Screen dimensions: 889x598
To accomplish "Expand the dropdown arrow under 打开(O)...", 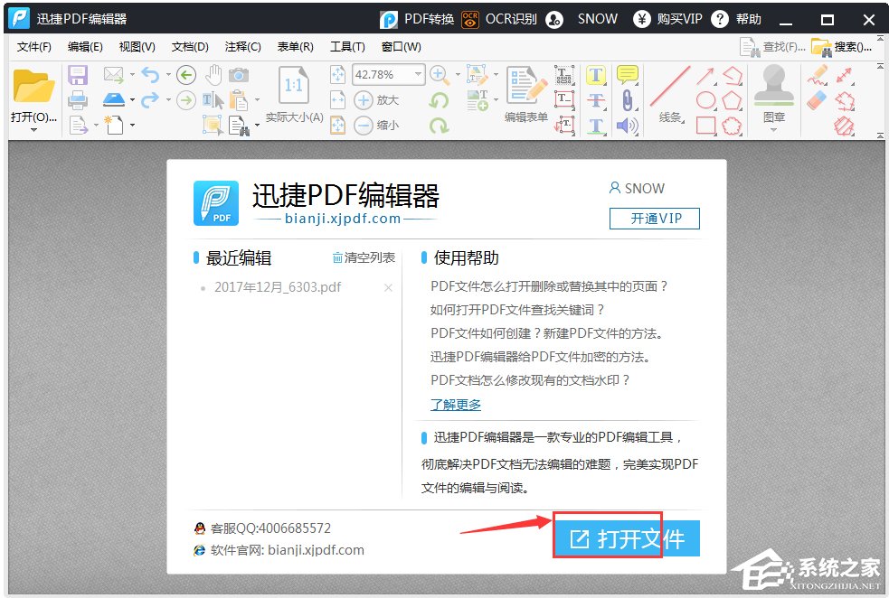I will [33, 130].
